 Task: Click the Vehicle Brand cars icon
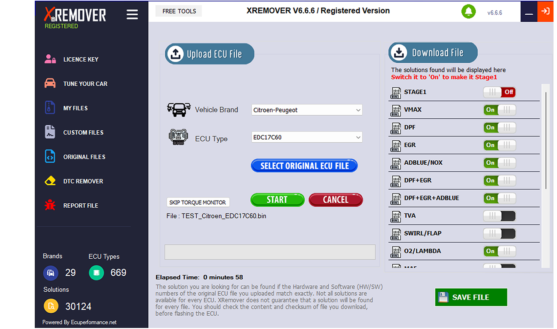[179, 109]
